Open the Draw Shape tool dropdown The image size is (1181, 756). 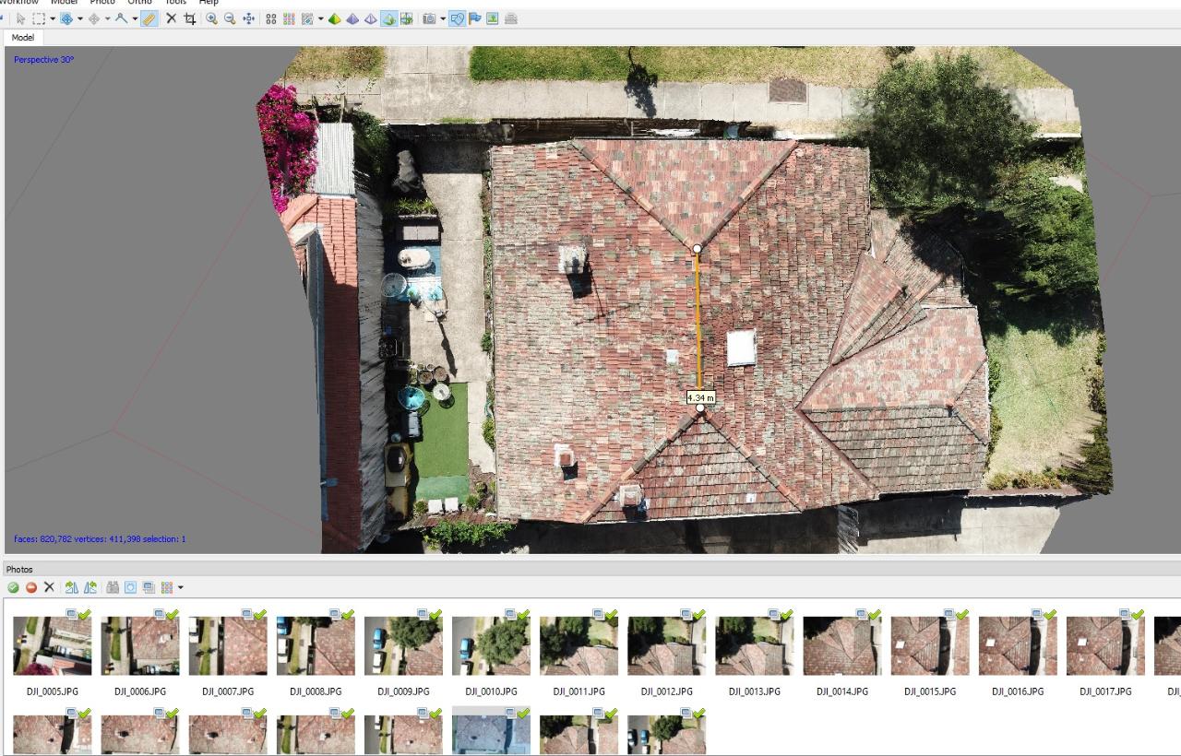pos(135,18)
